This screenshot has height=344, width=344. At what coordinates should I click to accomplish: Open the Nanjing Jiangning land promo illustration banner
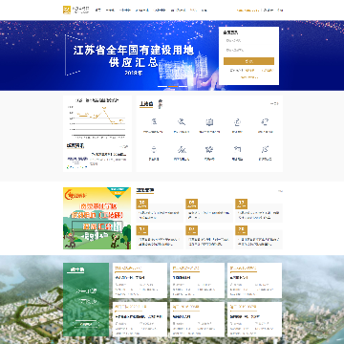click(x=97, y=218)
